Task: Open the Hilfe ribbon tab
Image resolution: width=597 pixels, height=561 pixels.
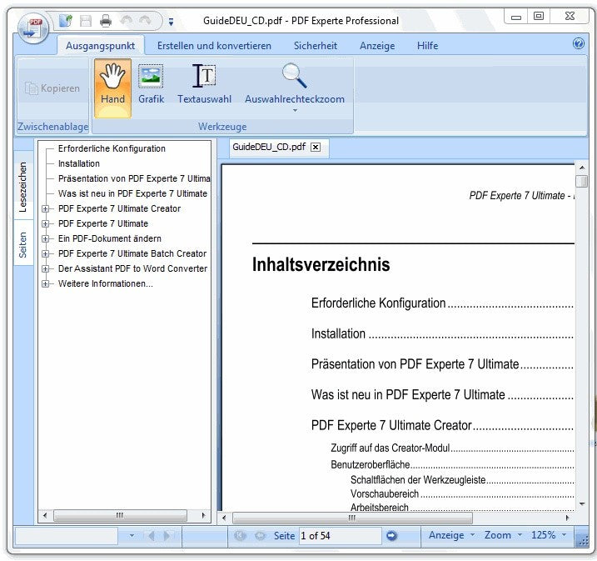Action: coord(428,46)
